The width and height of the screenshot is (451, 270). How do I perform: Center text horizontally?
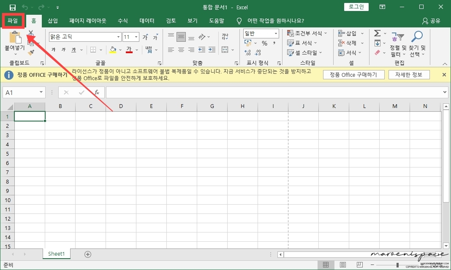(181, 50)
